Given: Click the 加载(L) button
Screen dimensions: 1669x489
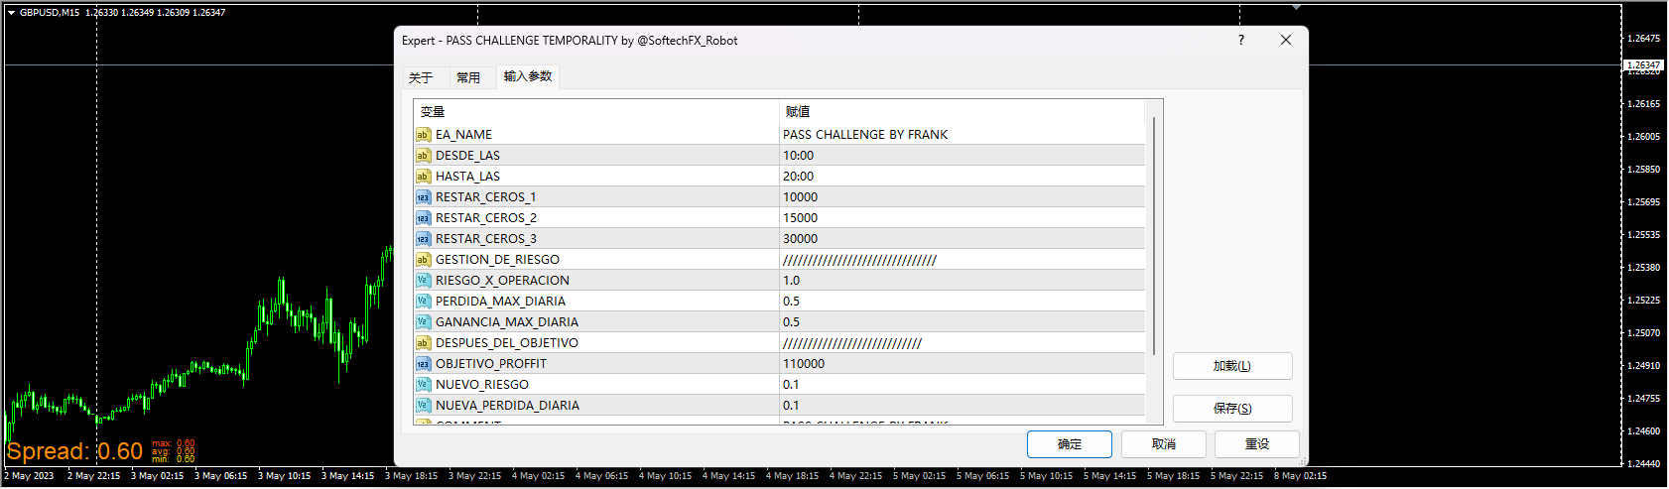Looking at the screenshot, I should [1231, 366].
